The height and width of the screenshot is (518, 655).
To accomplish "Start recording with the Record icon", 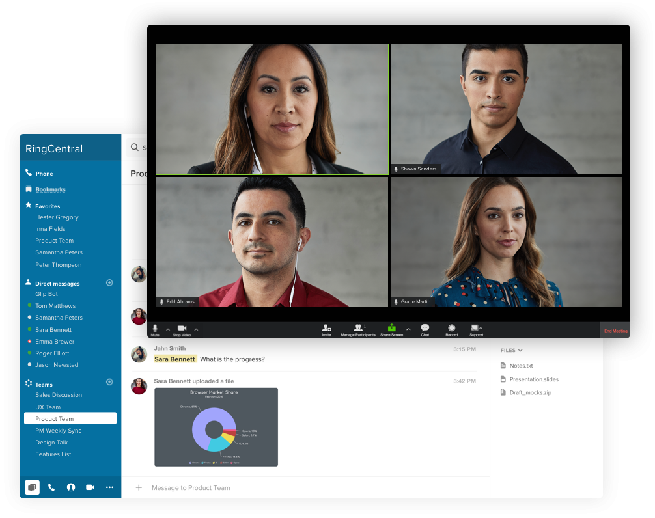I will (x=451, y=328).
